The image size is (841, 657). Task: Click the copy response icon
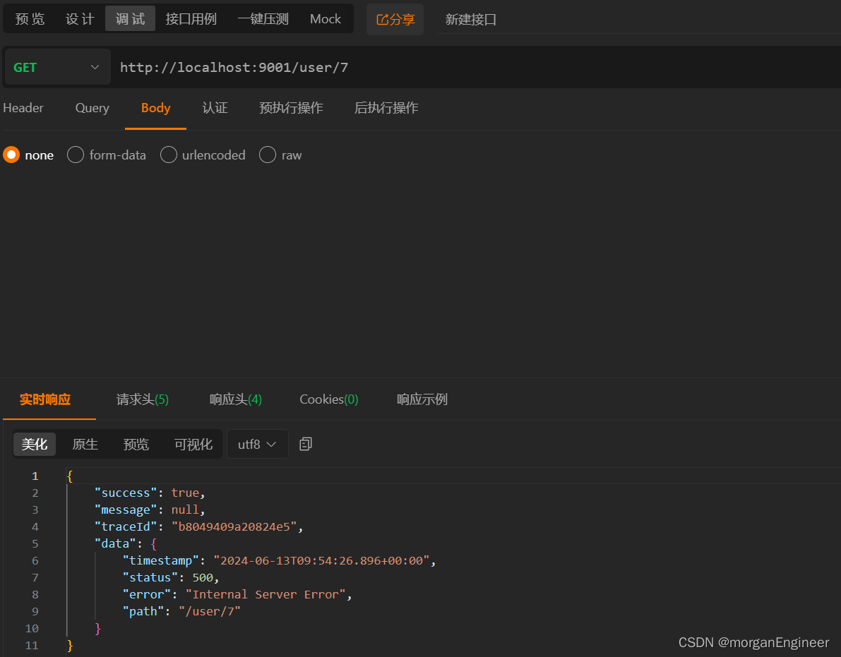point(306,444)
